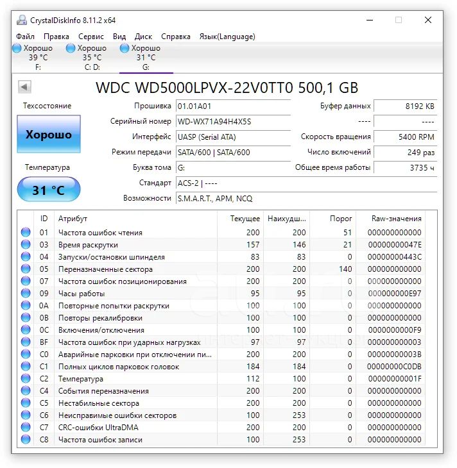Click the status icon for attribute C8
457x468 pixels.
click(x=26, y=439)
